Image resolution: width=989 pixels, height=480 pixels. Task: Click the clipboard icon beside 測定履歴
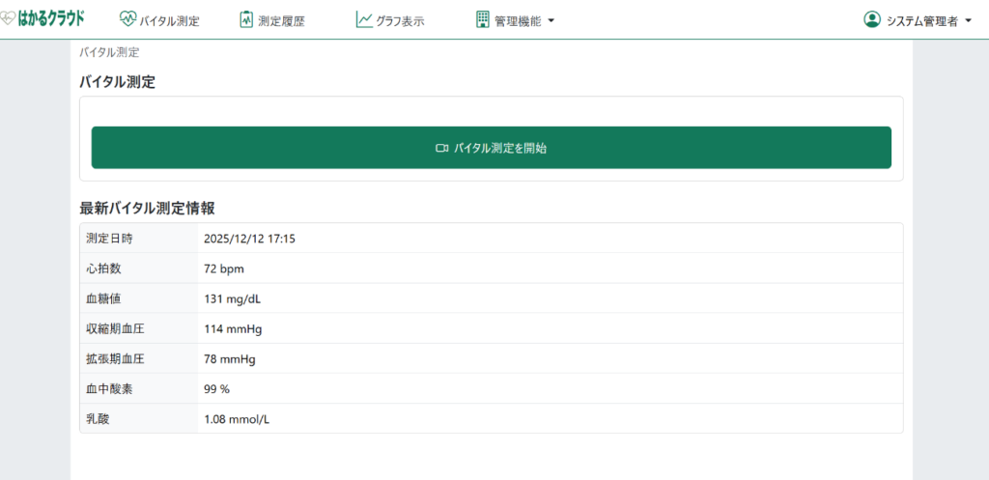tap(246, 19)
